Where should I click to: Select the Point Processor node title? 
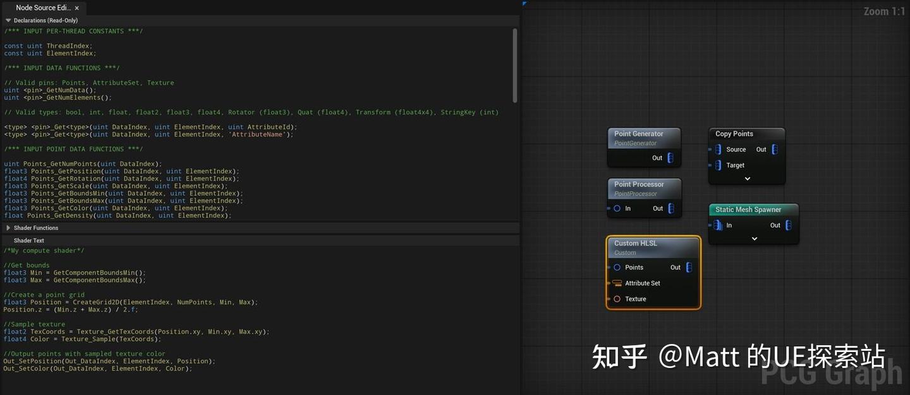639,184
